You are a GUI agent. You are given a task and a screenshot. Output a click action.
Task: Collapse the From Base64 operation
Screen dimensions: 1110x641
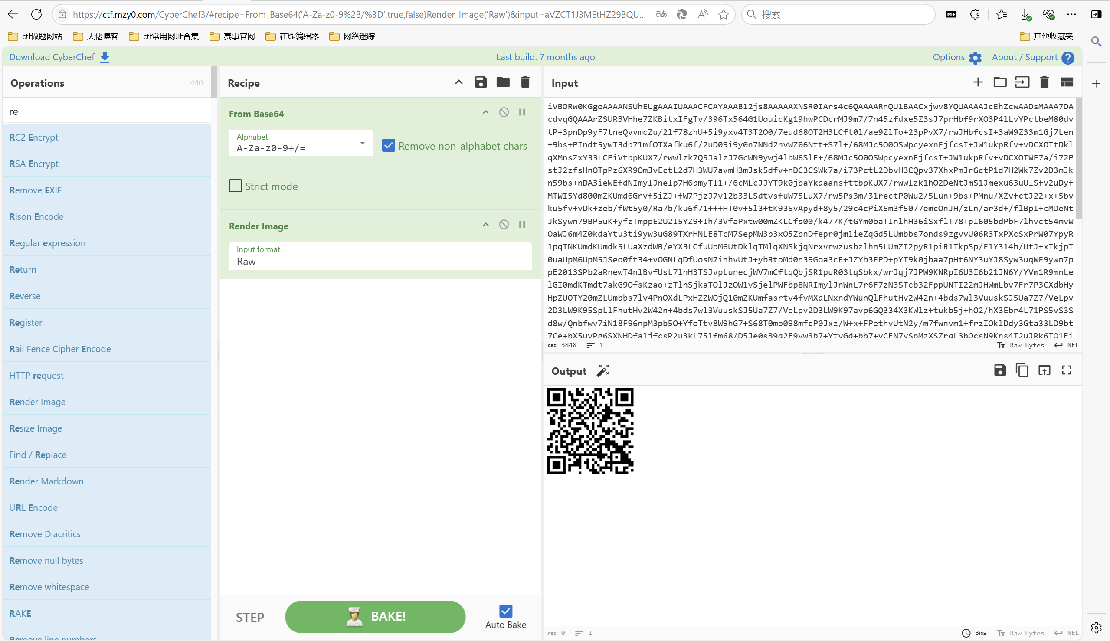(486, 112)
